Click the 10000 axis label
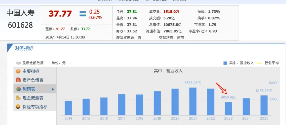This screenshot has width=286, height=125. click(273, 83)
